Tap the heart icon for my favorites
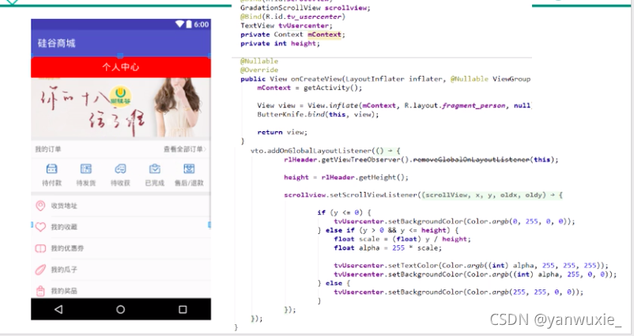Image resolution: width=634 pixels, height=336 pixels. (x=40, y=227)
